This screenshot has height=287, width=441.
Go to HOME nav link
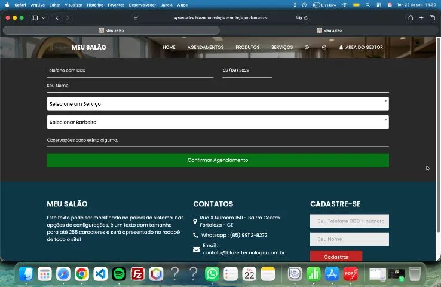click(169, 47)
